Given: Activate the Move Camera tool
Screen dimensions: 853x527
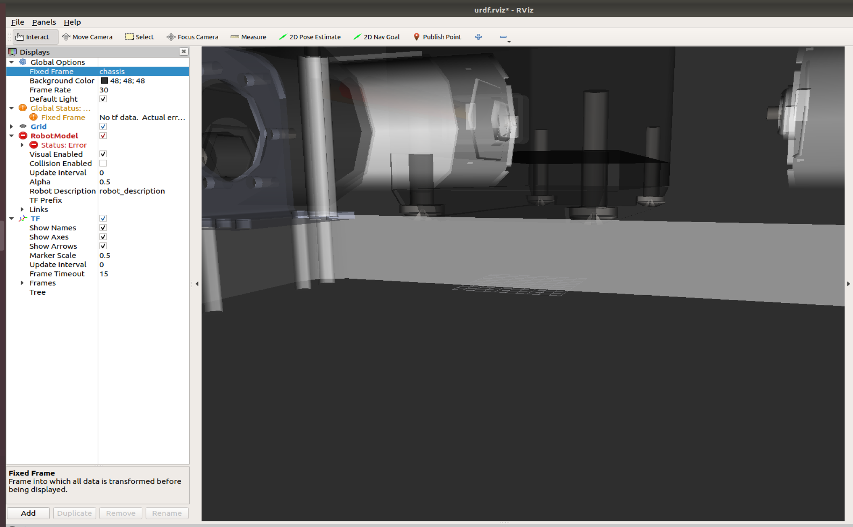Looking at the screenshot, I should tap(87, 37).
